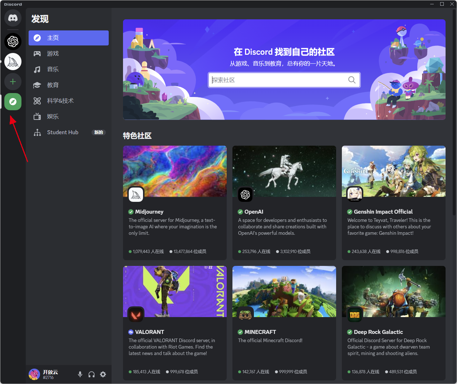The image size is (457, 384).
Task: Click the VALORANT server title
Action: point(149,332)
